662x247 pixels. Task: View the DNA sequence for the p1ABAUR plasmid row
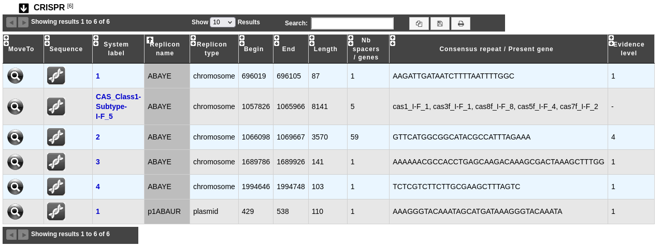56,211
